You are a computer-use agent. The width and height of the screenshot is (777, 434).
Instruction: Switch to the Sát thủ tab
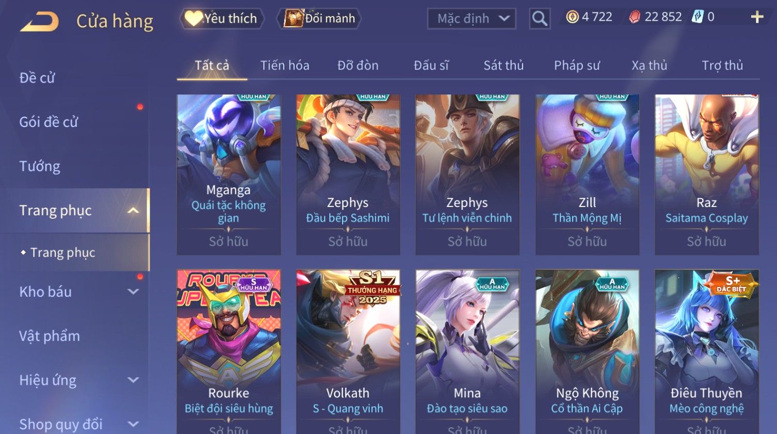click(x=504, y=66)
